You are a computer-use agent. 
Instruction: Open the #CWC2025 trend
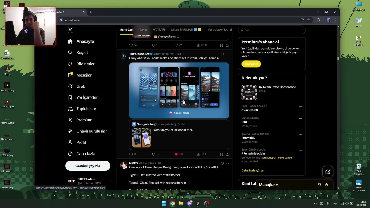[249, 110]
